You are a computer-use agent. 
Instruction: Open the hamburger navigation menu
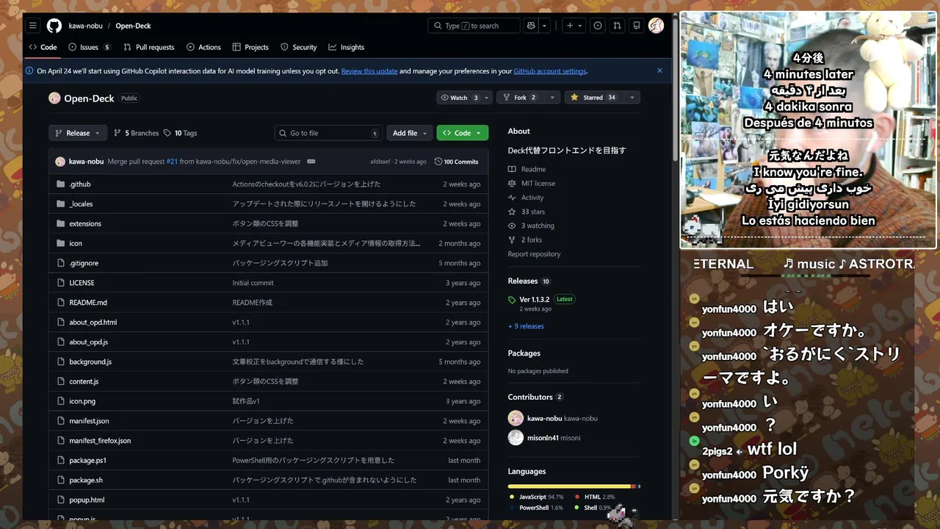click(x=32, y=26)
